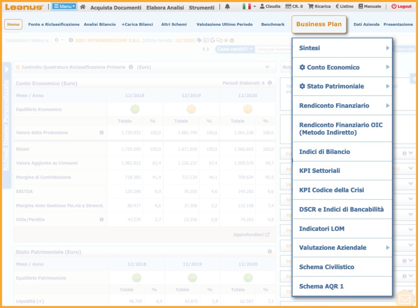
Task: Click the Home tab button
Action: pyautogui.click(x=13, y=24)
